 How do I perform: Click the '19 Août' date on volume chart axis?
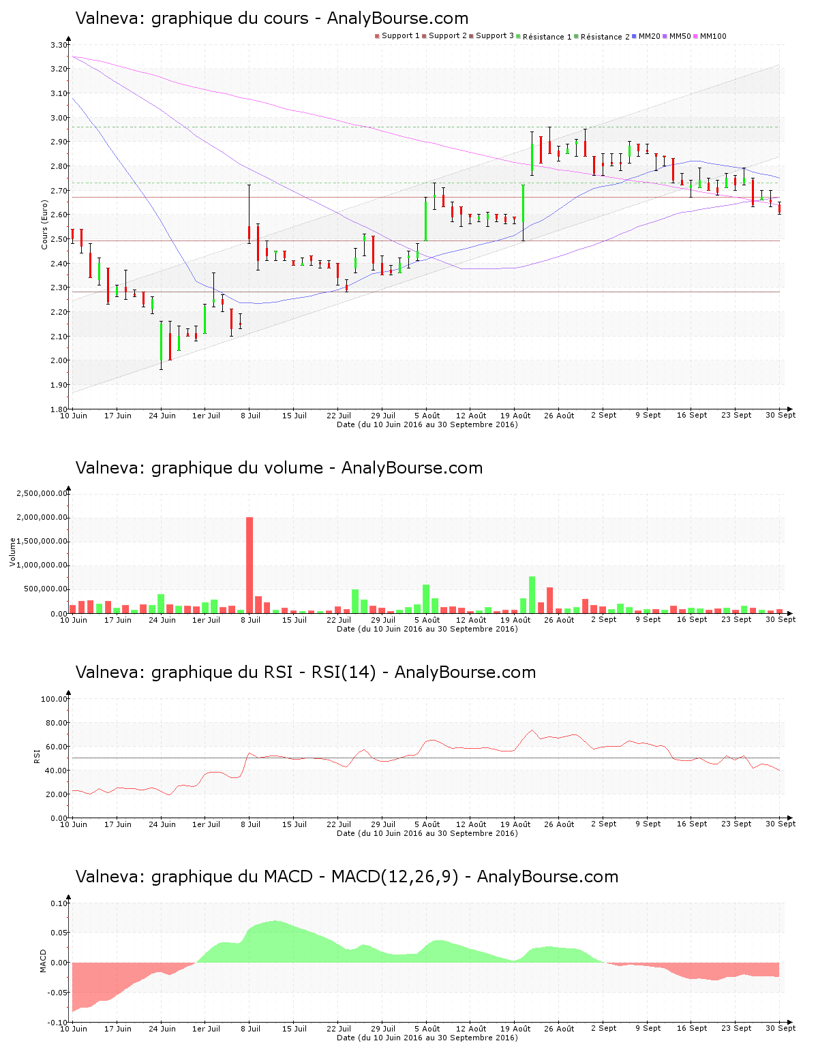[x=515, y=620]
